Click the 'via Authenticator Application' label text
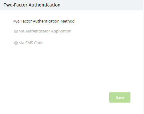This screenshot has height=114, width=144. point(45,31)
